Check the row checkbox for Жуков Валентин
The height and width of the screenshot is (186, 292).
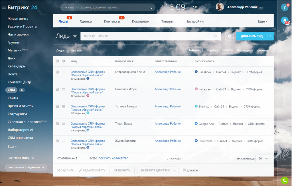pos(57,141)
